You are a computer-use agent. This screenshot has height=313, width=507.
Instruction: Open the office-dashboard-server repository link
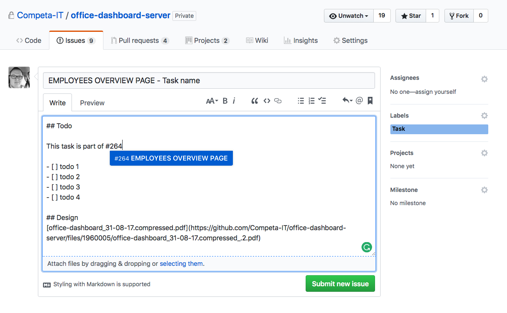click(120, 15)
